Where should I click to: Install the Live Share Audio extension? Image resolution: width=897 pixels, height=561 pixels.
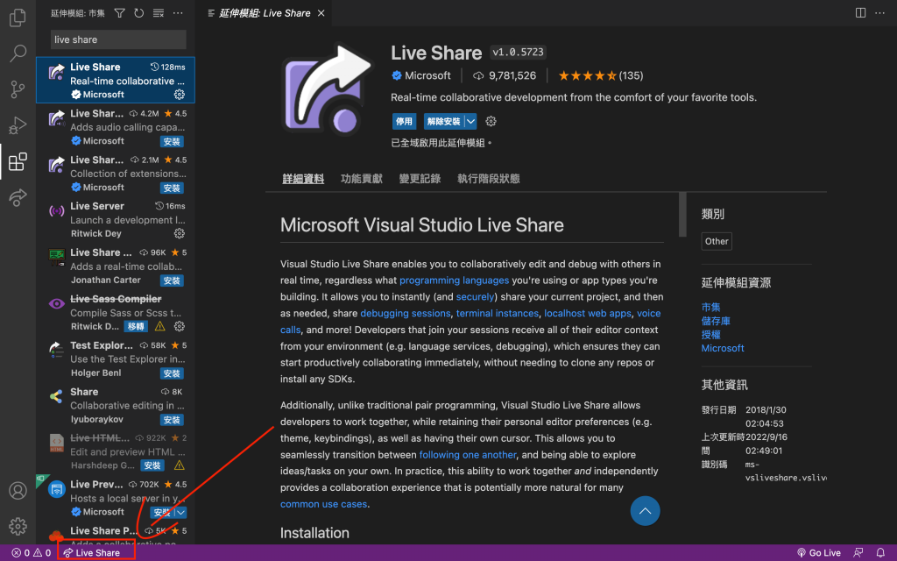click(172, 141)
